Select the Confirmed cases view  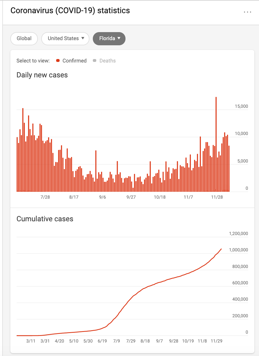(71, 60)
